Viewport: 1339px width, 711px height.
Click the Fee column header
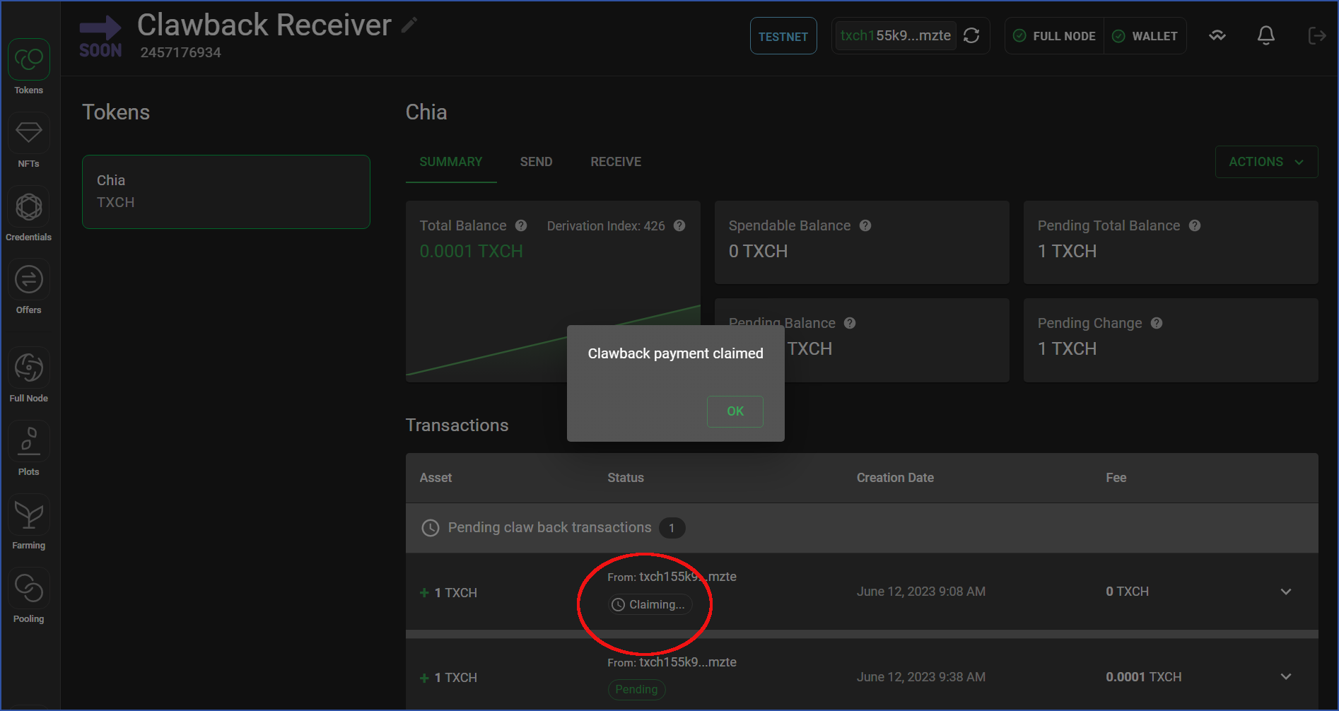1116,478
